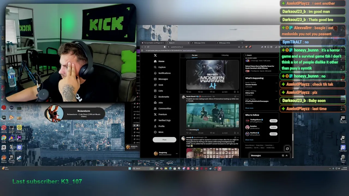
Task: Open the Windows Start button
Action: (x=130, y=169)
